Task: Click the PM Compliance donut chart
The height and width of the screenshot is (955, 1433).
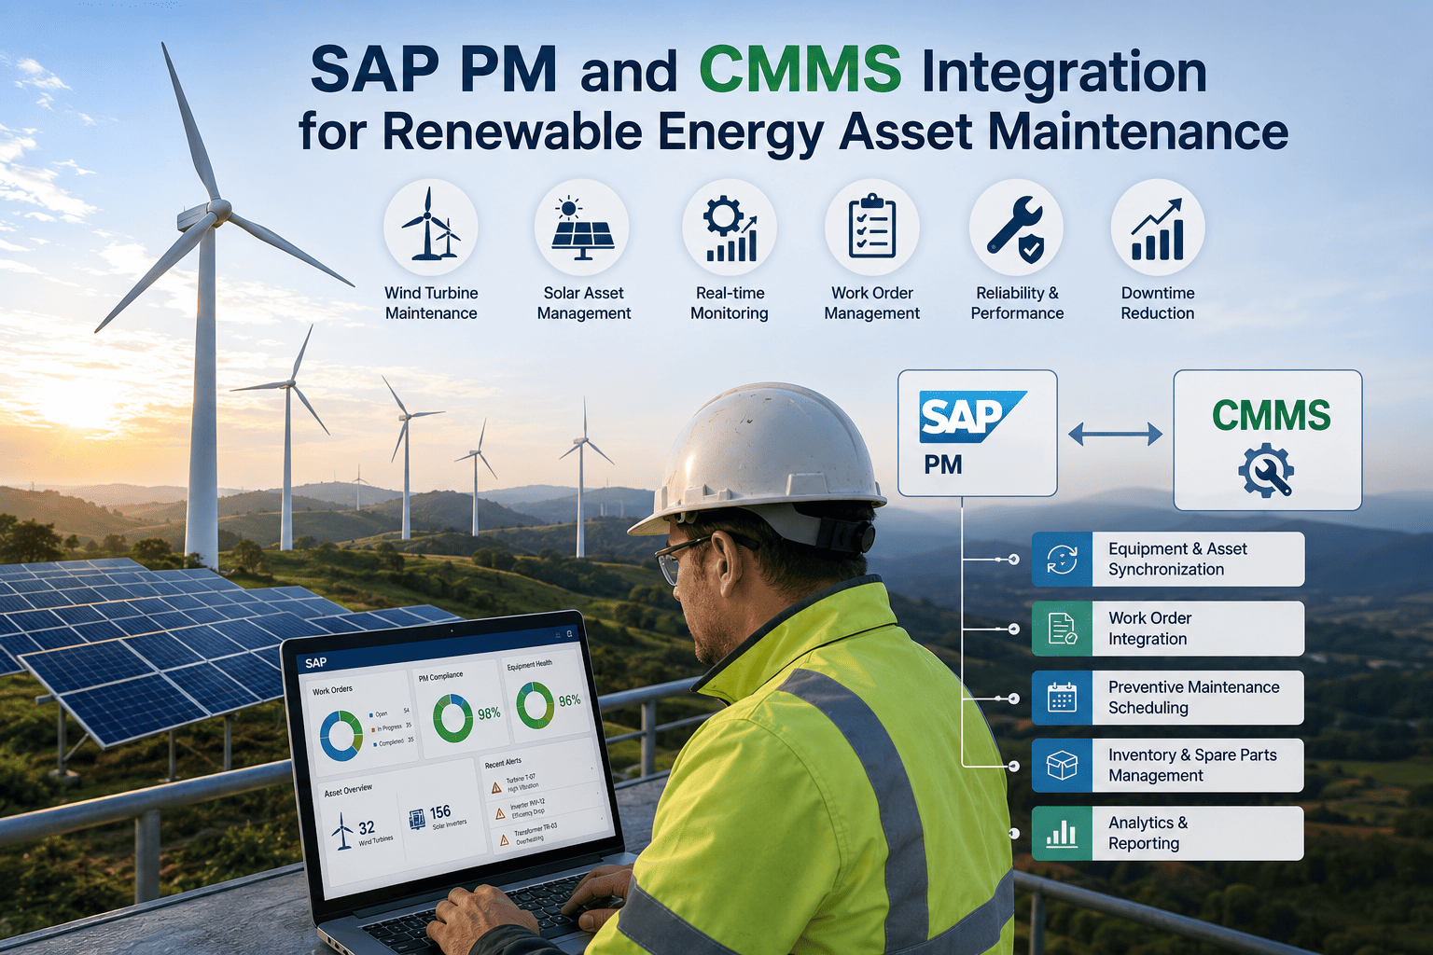Action: 452,718
